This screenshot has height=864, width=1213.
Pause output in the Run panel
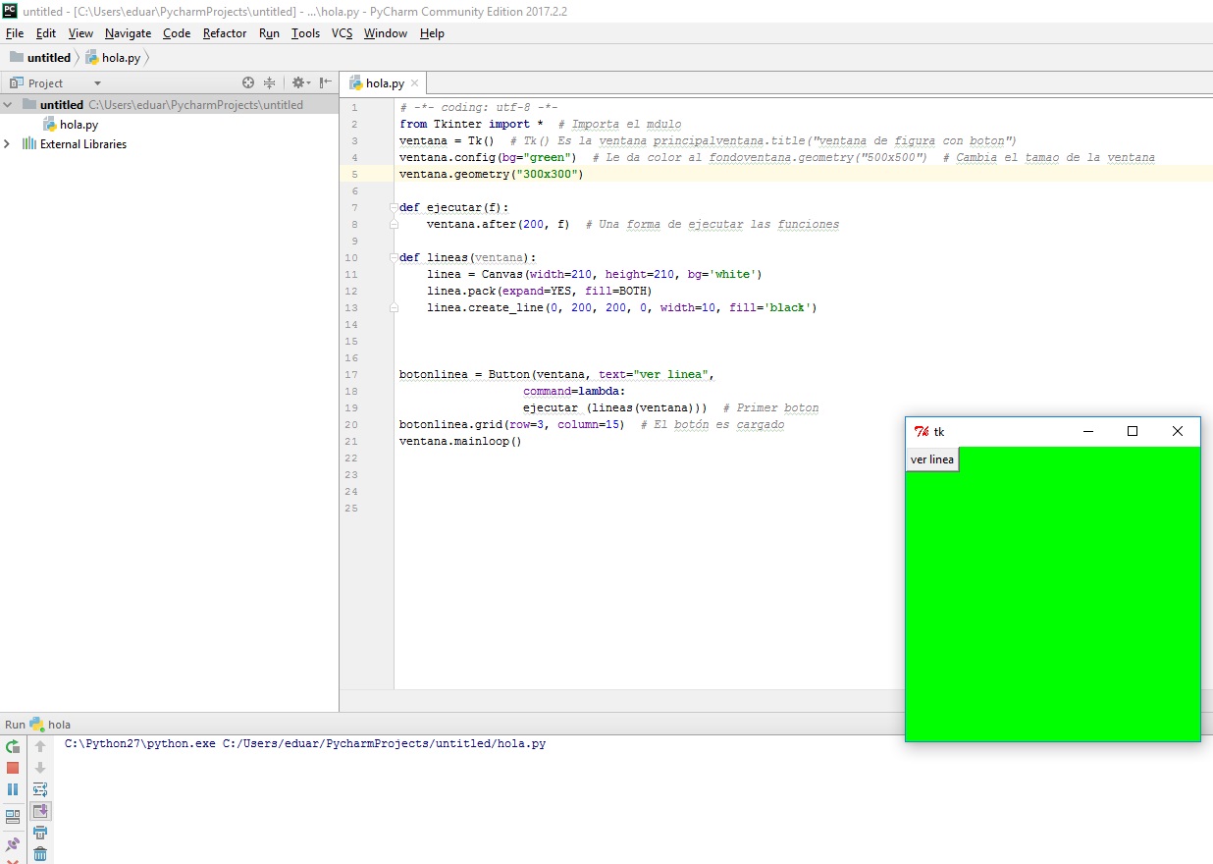point(13,788)
